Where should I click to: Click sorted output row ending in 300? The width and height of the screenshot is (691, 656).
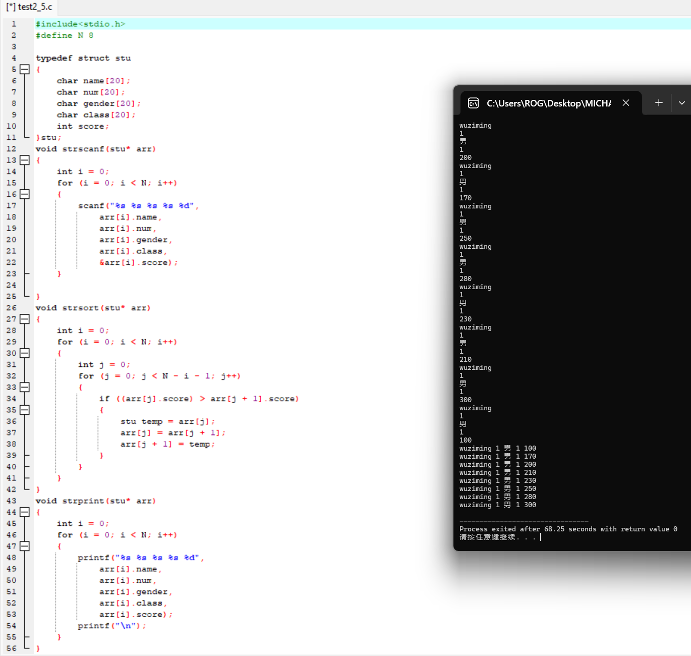point(498,505)
